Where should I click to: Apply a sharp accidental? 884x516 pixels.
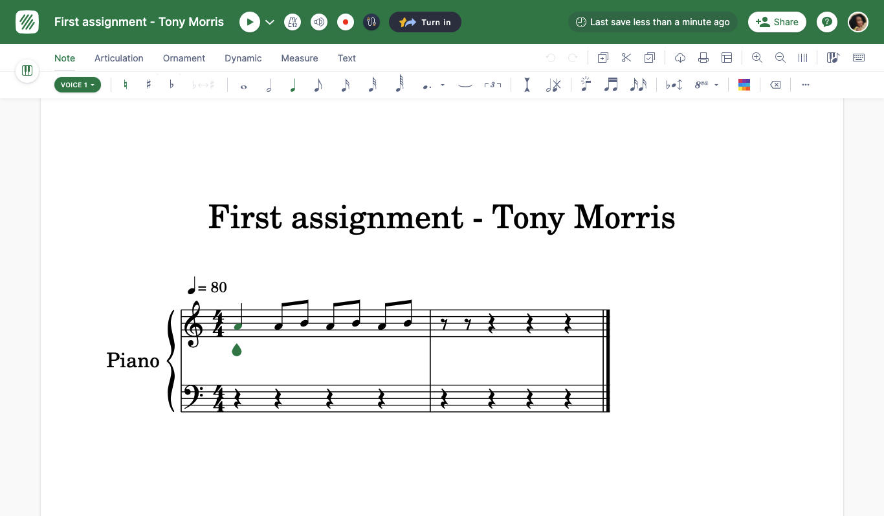[x=148, y=85]
